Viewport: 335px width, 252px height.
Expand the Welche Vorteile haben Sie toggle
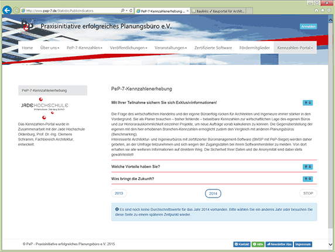point(307,167)
